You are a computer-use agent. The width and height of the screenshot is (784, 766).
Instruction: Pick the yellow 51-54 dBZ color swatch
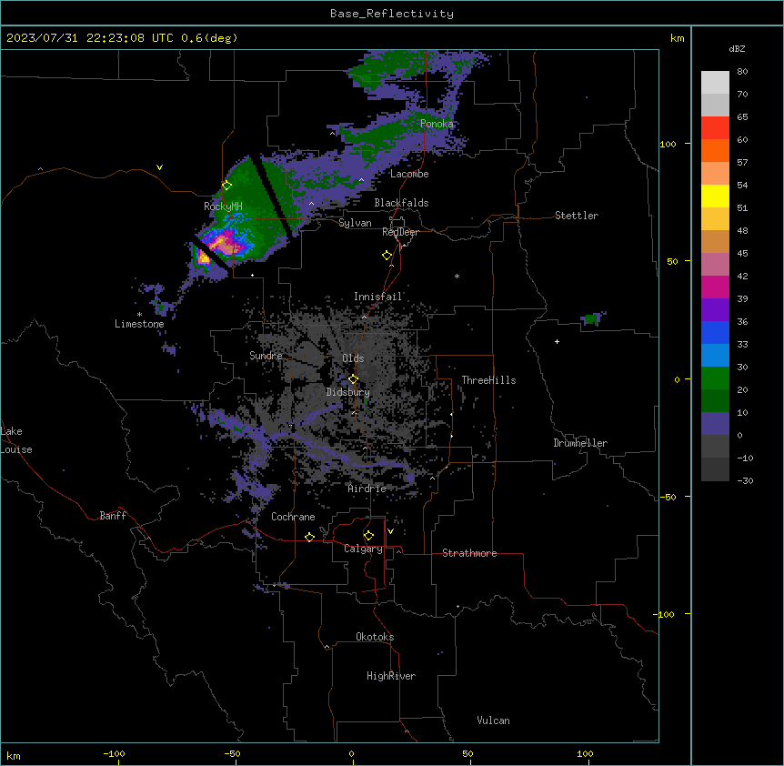[715, 196]
